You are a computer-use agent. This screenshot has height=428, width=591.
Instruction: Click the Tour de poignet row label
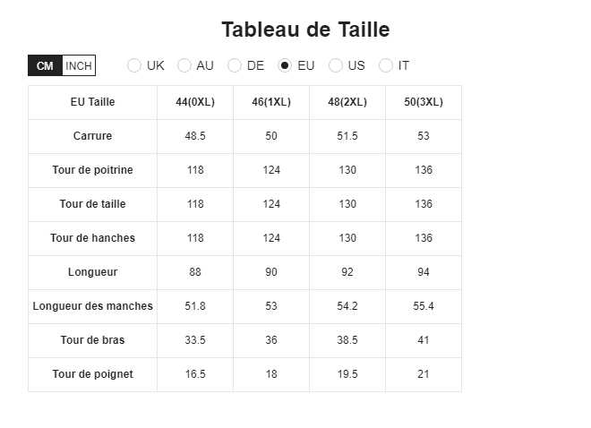(93, 374)
